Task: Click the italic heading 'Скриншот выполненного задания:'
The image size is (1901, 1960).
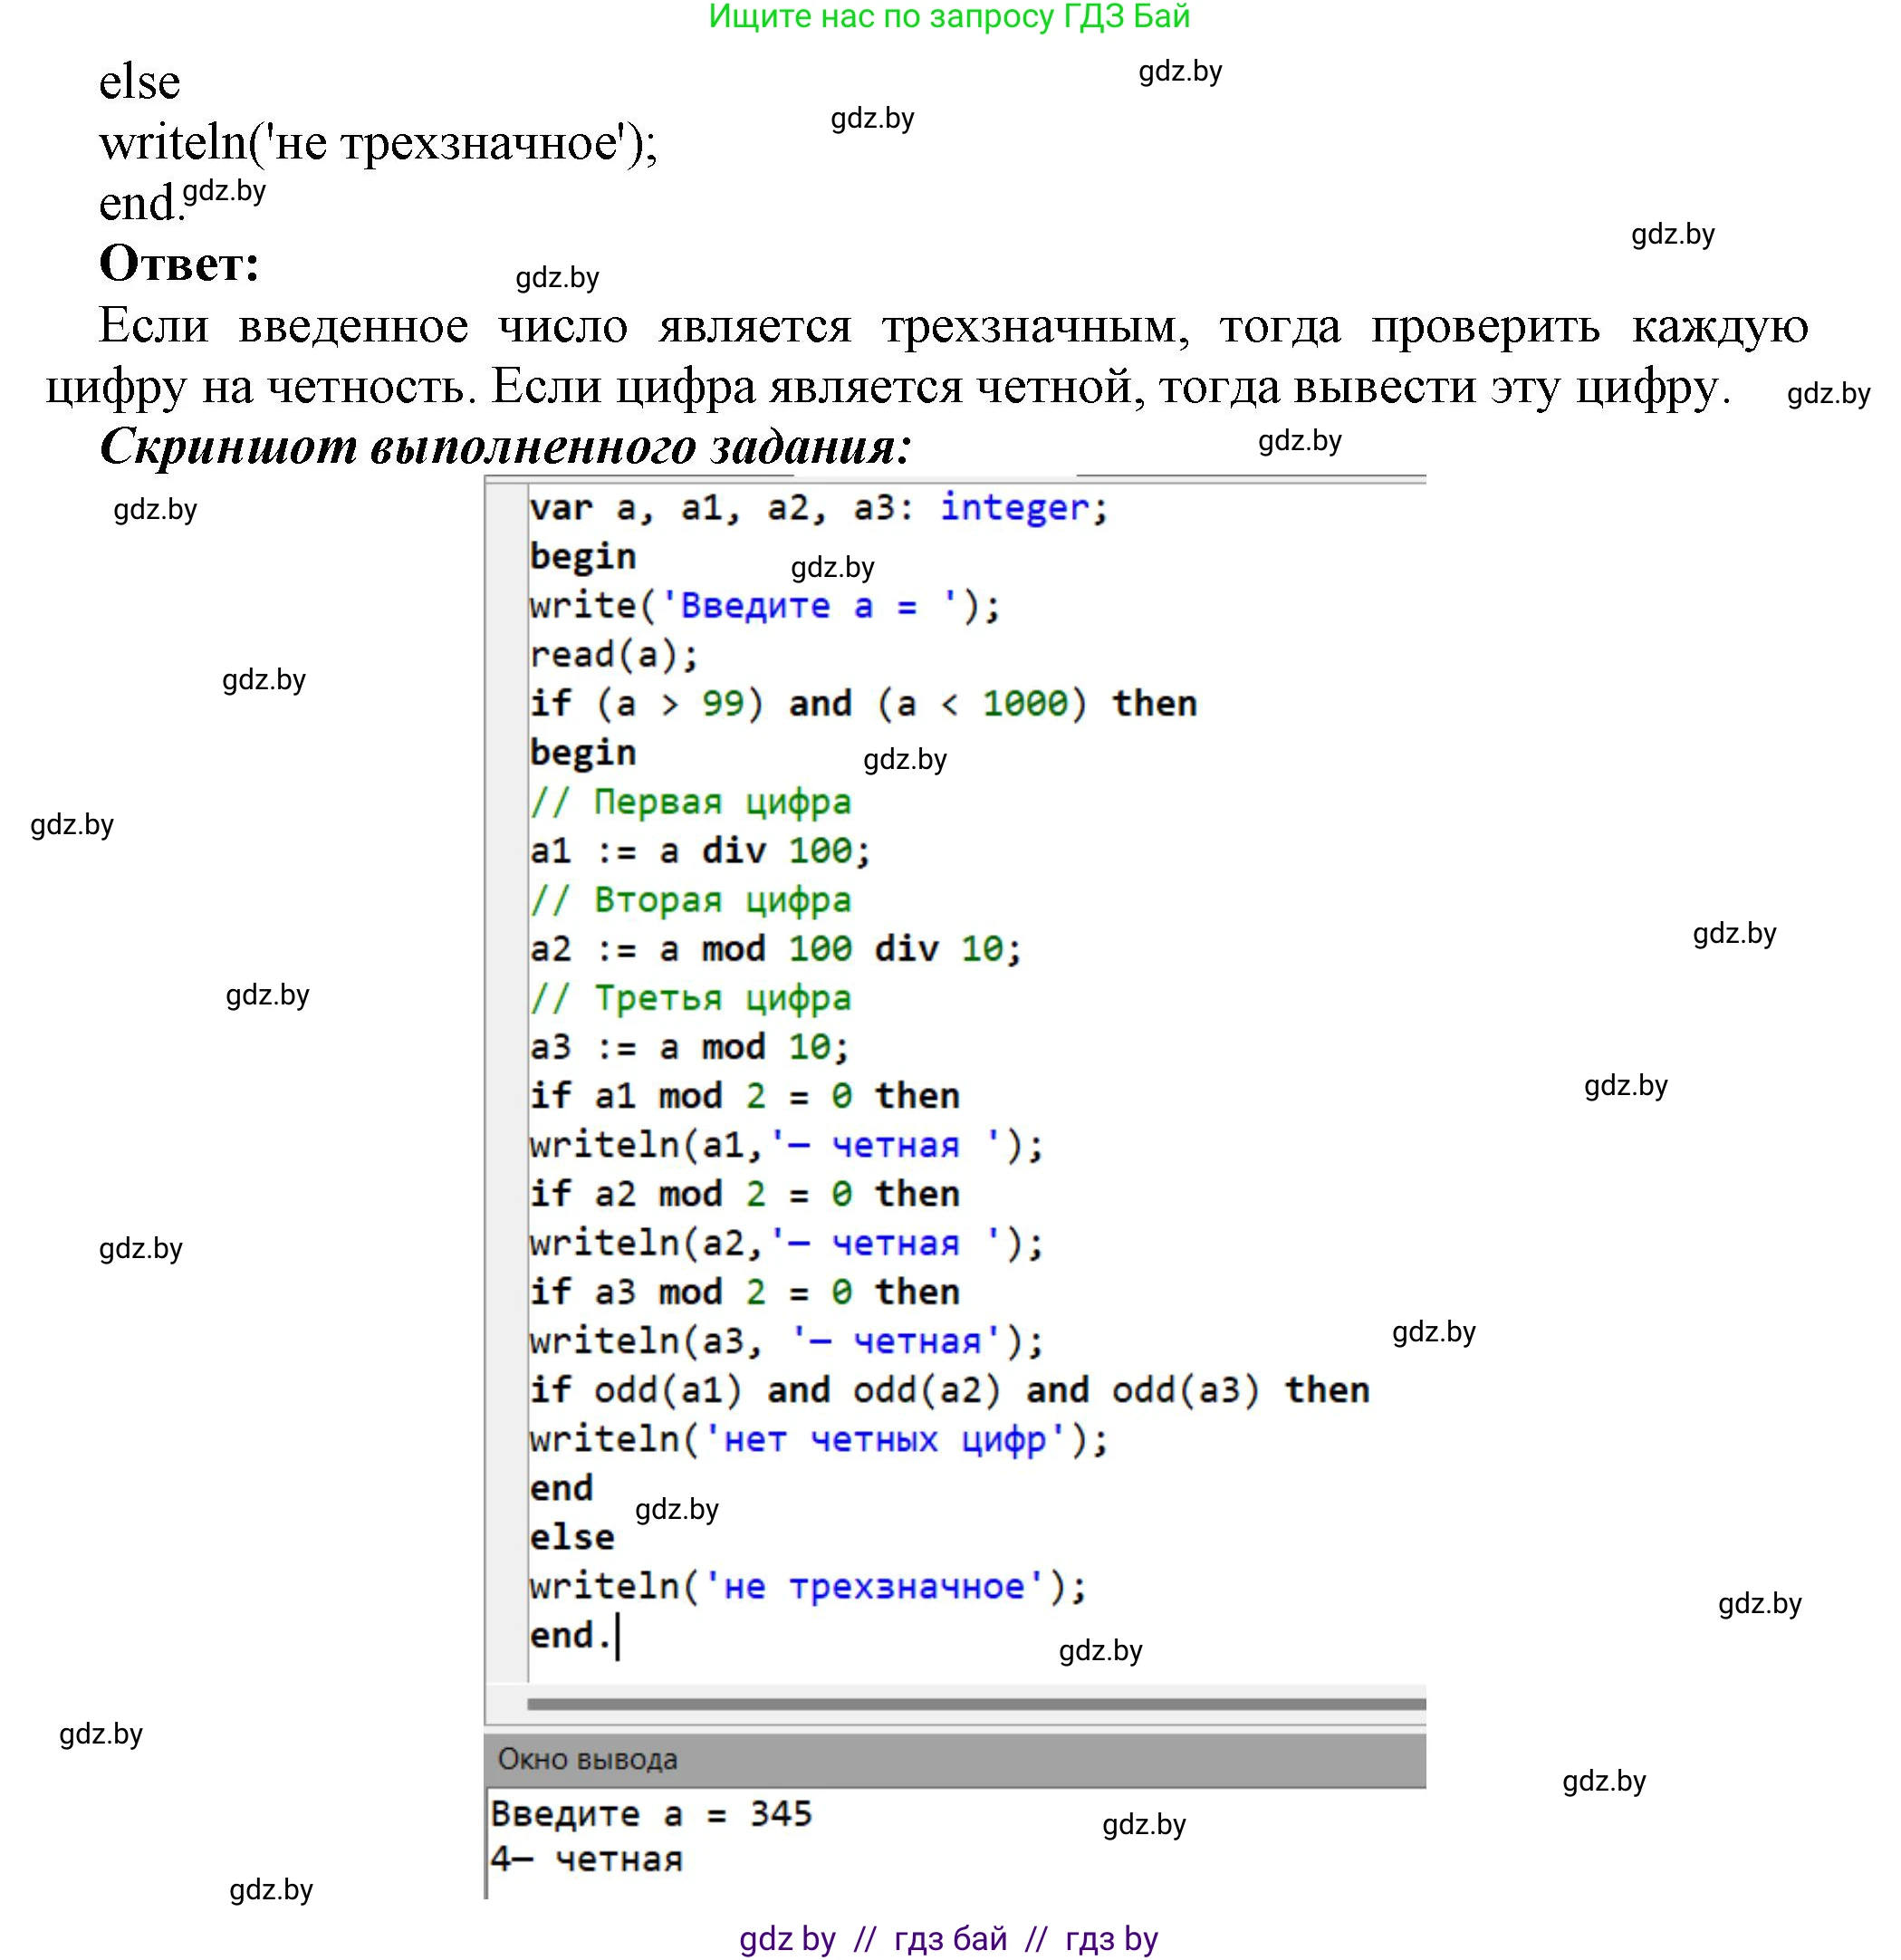Action: [505, 446]
